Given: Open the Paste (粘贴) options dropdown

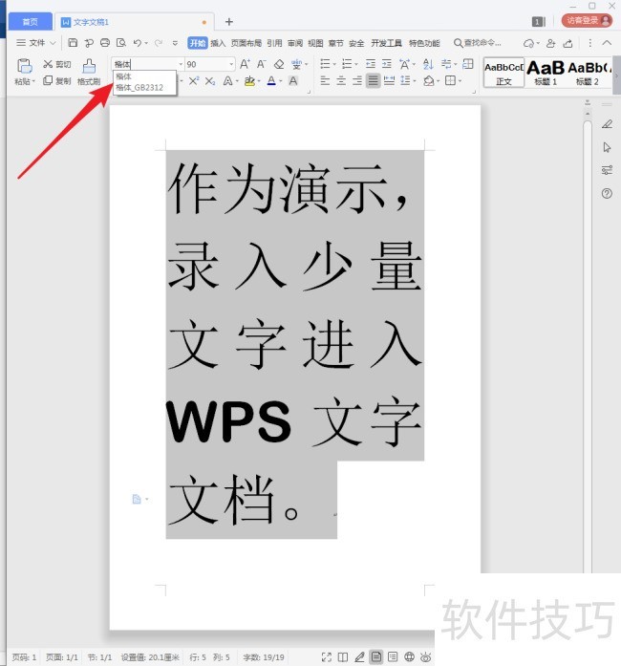Looking at the screenshot, I should click(24, 81).
